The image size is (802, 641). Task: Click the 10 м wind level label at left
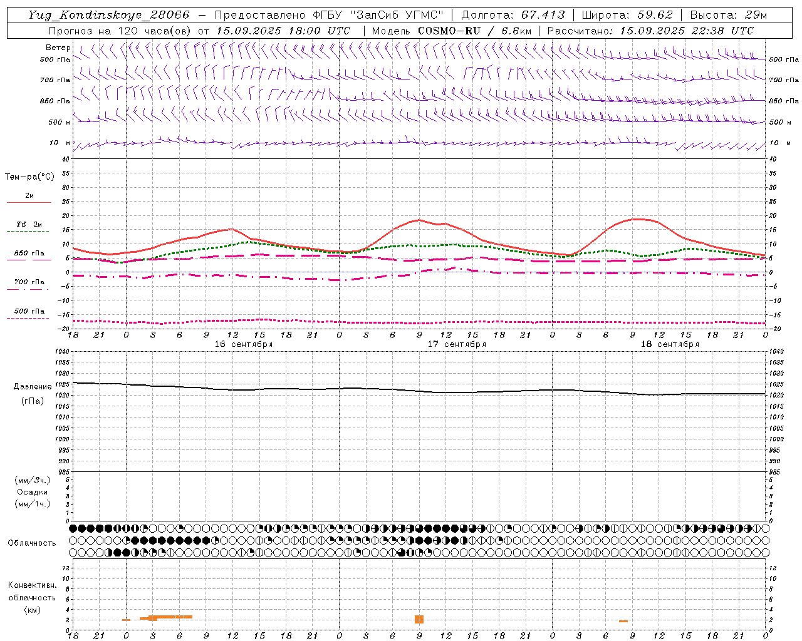coord(60,143)
